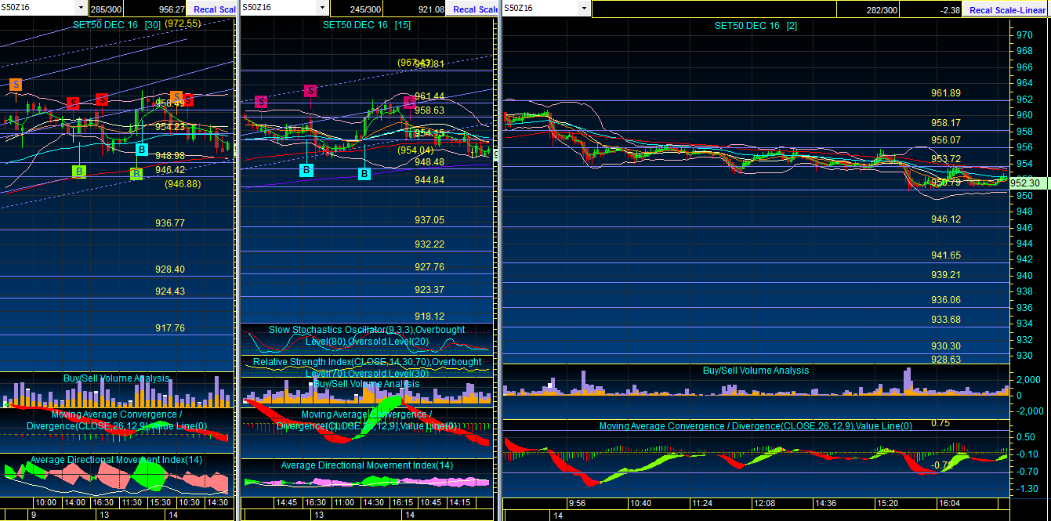
Task: Click the SET50 DEC 16 [15] chart title
Action: pos(367,24)
